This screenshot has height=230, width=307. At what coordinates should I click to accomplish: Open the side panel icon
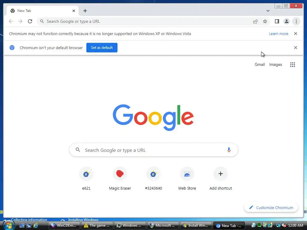tap(277, 21)
